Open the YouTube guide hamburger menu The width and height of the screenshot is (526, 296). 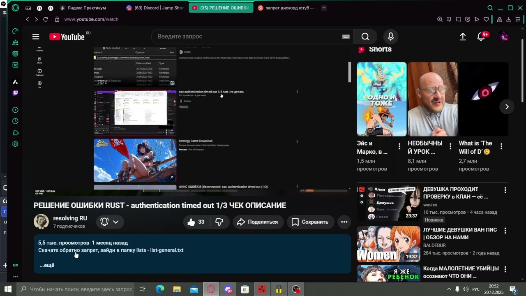click(x=36, y=37)
